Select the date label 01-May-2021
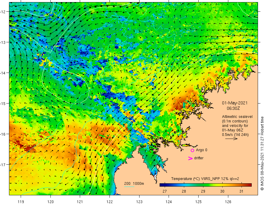This screenshot has height=204, width=264. pyautogui.click(x=235, y=103)
